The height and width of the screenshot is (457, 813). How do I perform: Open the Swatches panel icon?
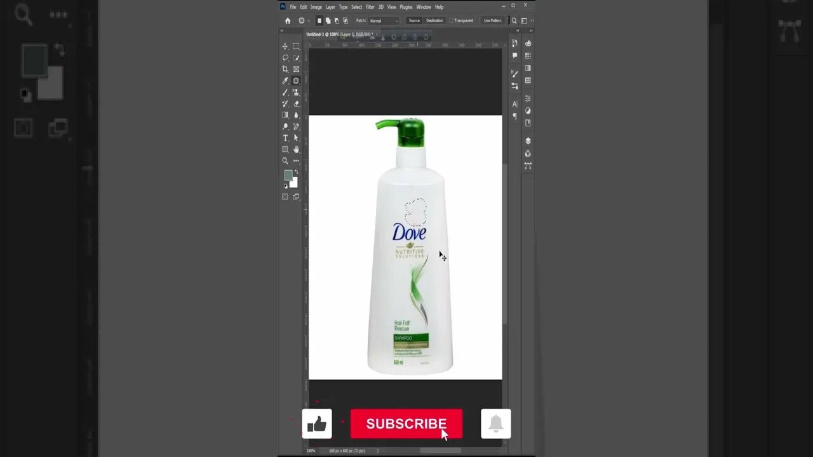click(x=528, y=56)
